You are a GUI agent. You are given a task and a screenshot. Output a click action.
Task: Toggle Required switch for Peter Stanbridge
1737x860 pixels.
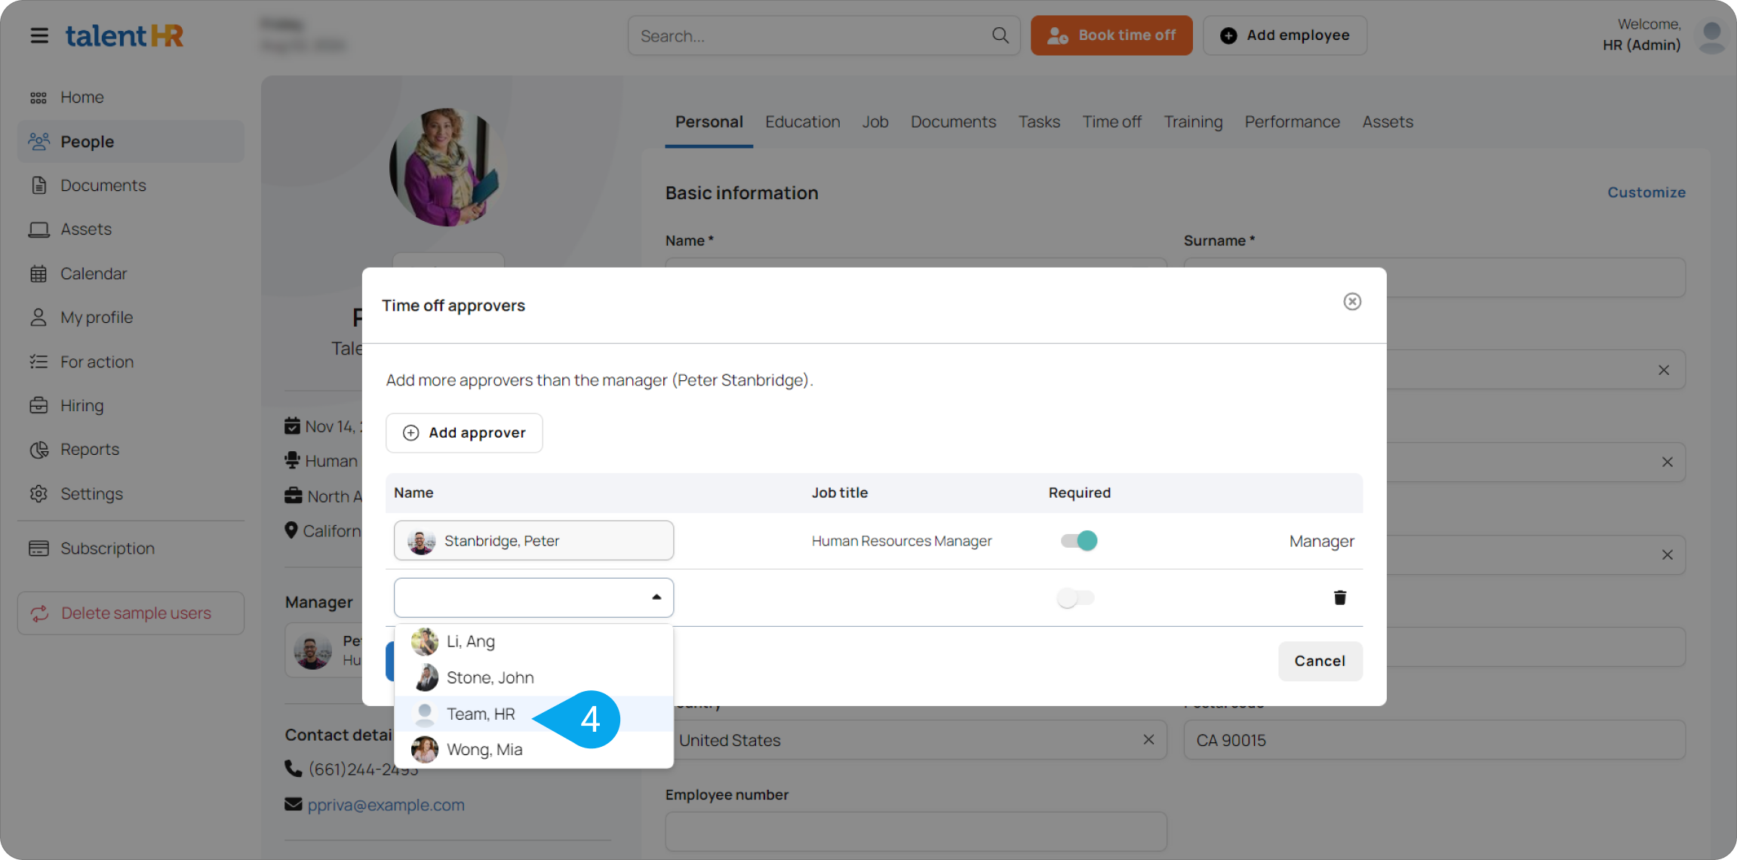[1078, 540]
